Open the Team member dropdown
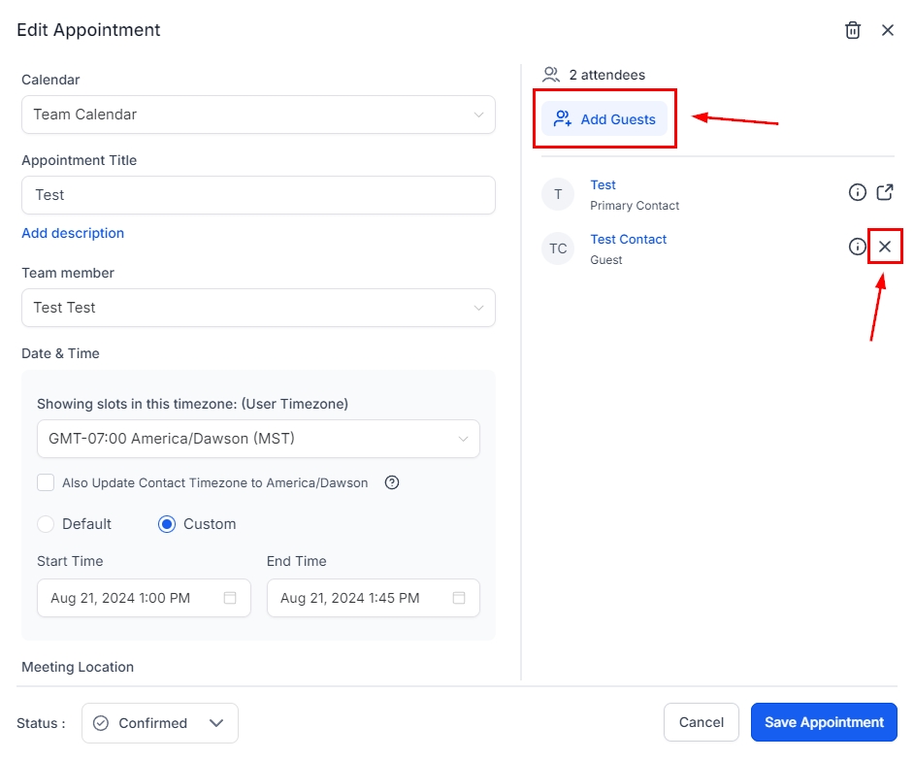This screenshot has height=760, width=914. click(x=258, y=308)
